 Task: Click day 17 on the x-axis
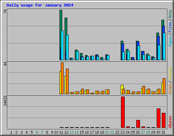pos(92,132)
